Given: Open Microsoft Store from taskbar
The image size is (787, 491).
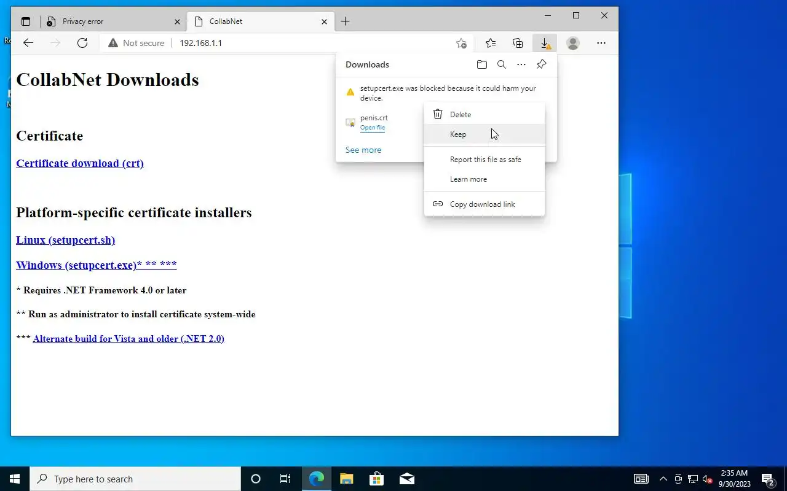Looking at the screenshot, I should tap(376, 479).
